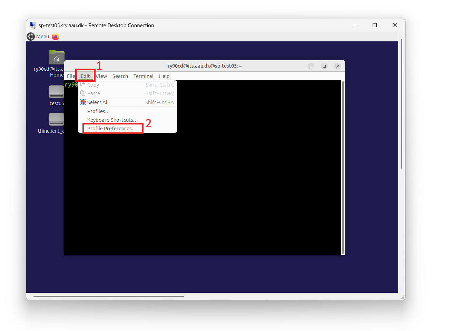Screen dimensions: 453x331
Task: Open the test05 drive icon
Action: [x=56, y=92]
